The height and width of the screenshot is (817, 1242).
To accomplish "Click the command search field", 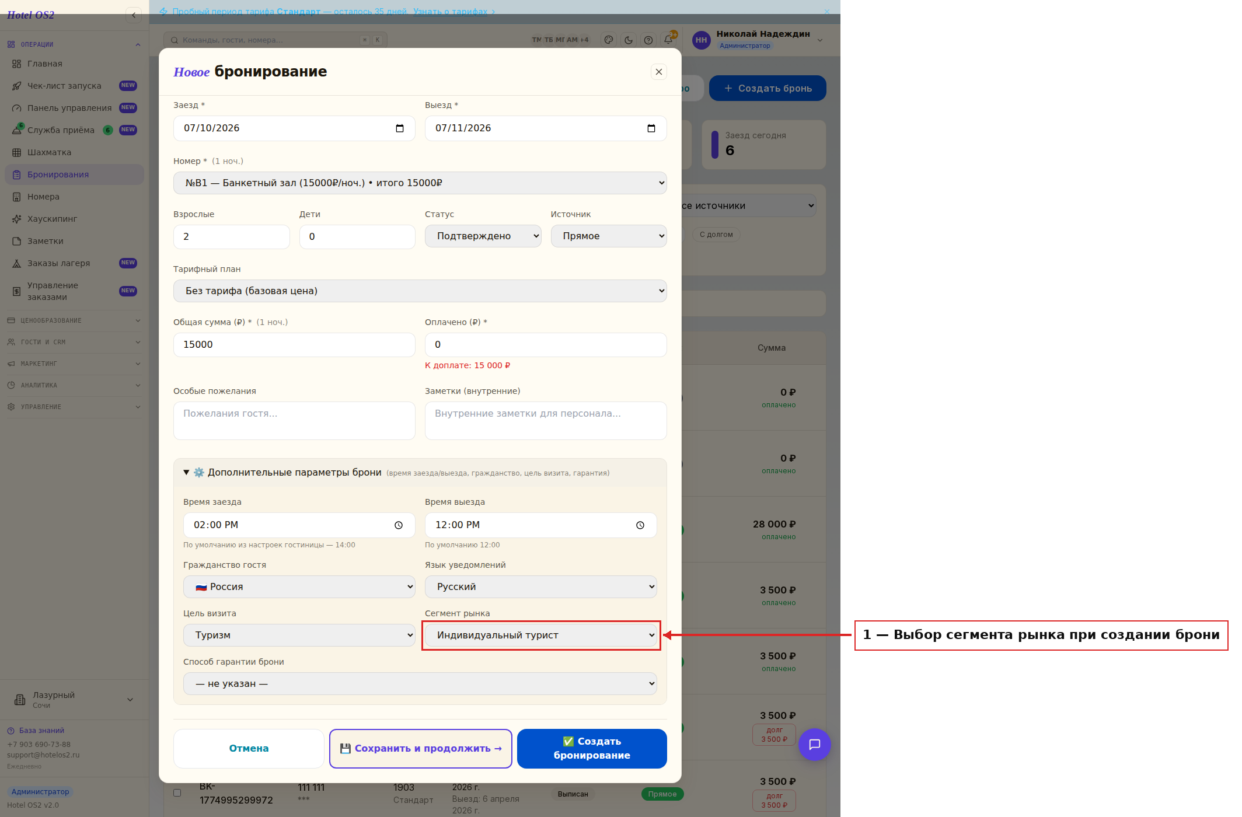I will click(x=275, y=40).
